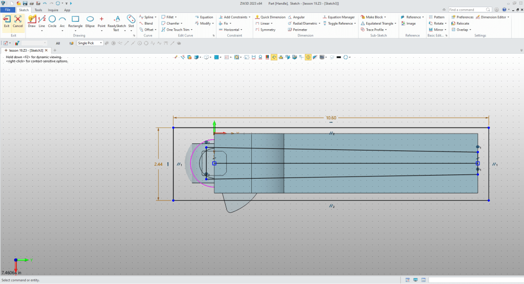Toggle the highlighted target icon in view toolbar
The width and height of the screenshot is (524, 284).
point(309,57)
